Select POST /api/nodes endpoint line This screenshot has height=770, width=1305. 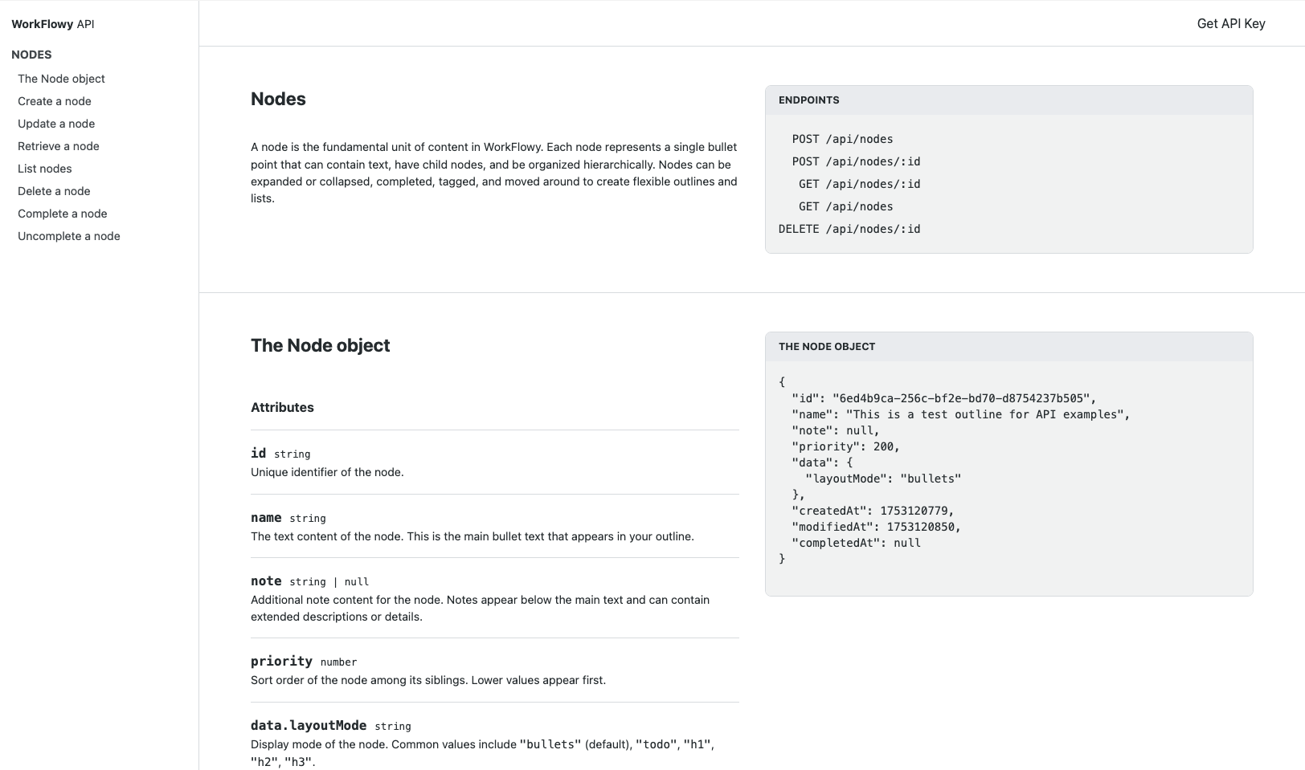[x=842, y=139]
